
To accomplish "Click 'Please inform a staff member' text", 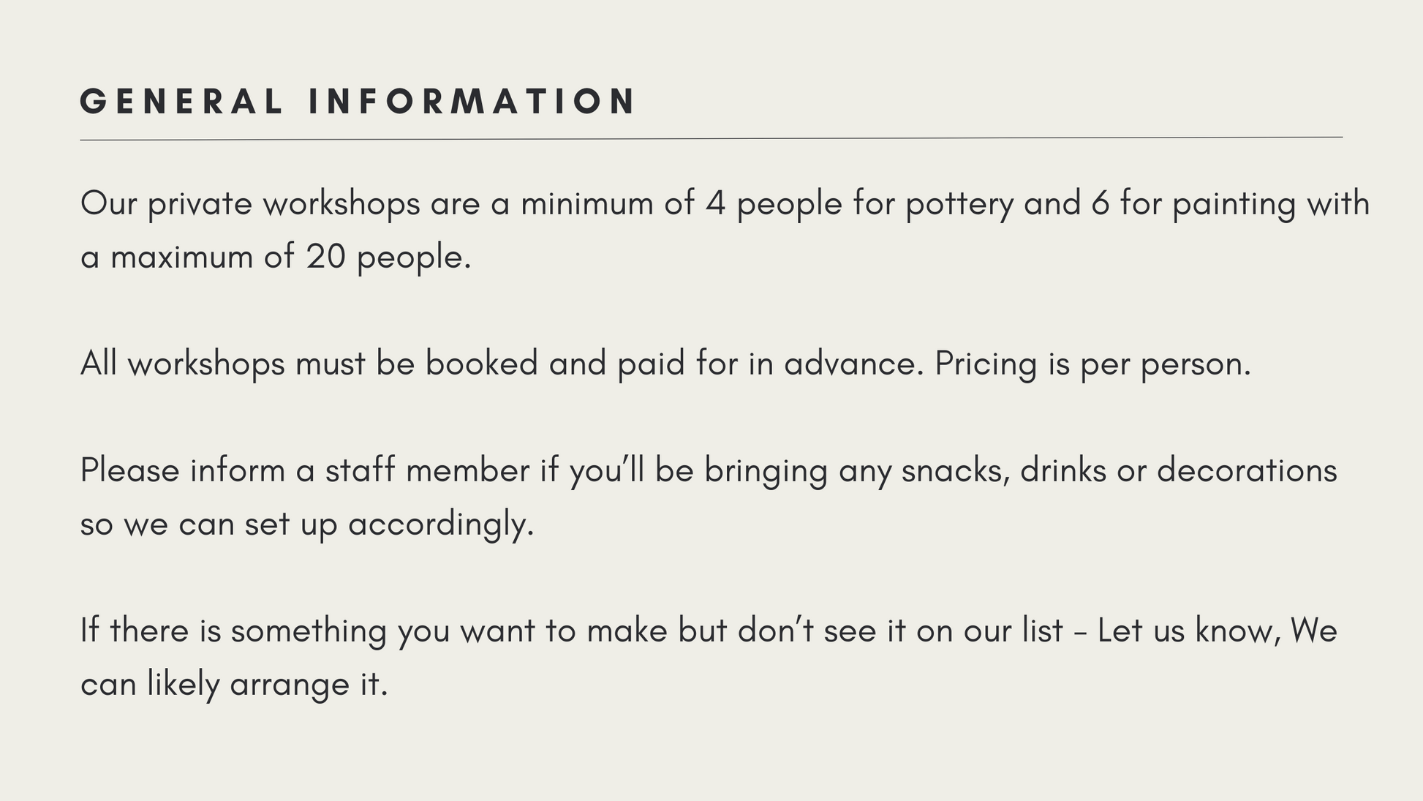I will (x=304, y=470).
